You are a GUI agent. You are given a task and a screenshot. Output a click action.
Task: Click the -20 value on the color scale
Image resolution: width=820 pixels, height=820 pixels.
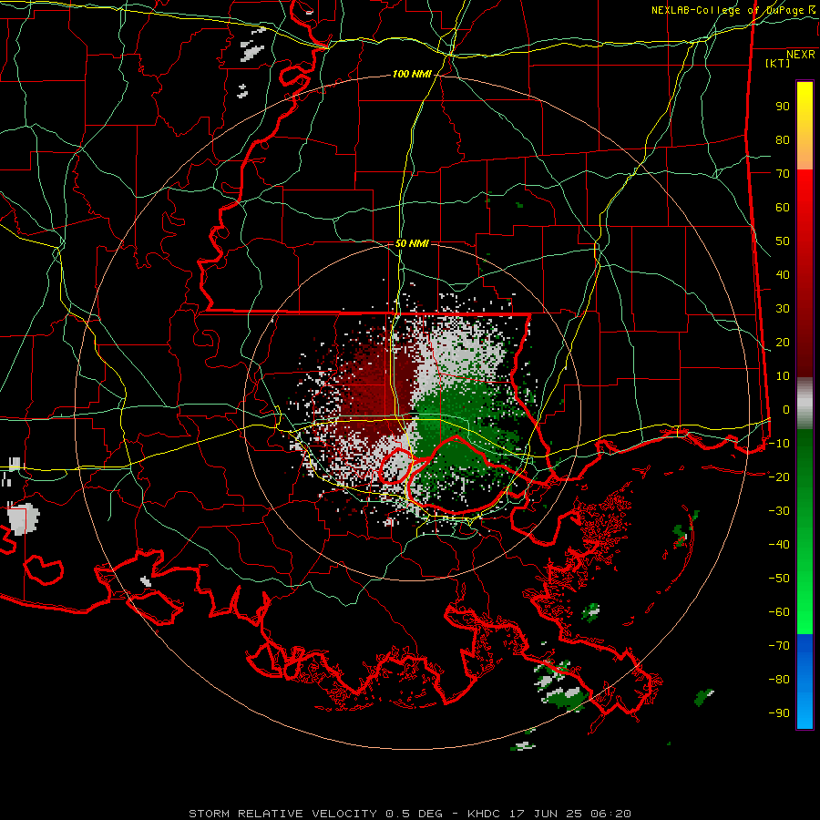click(779, 477)
